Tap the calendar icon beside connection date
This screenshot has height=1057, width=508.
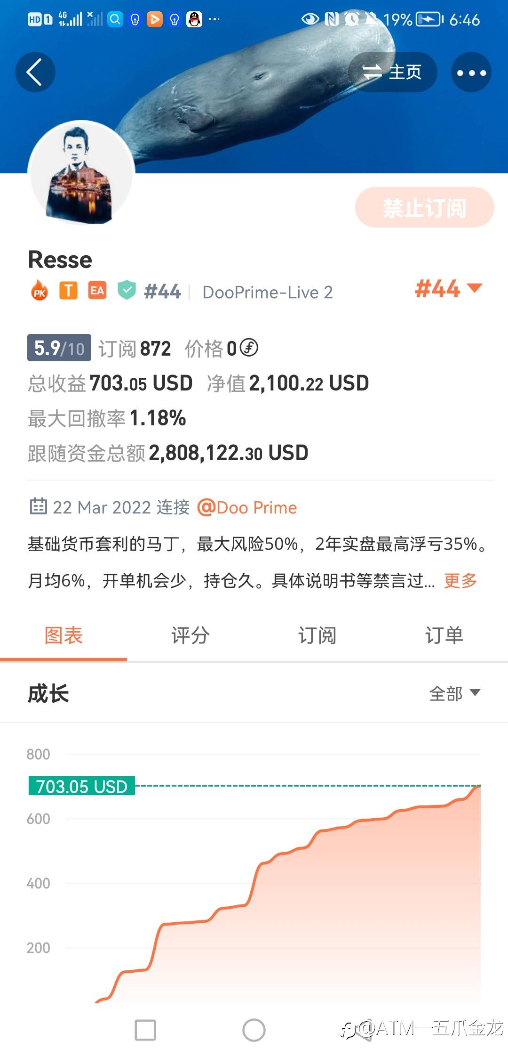pos(38,506)
